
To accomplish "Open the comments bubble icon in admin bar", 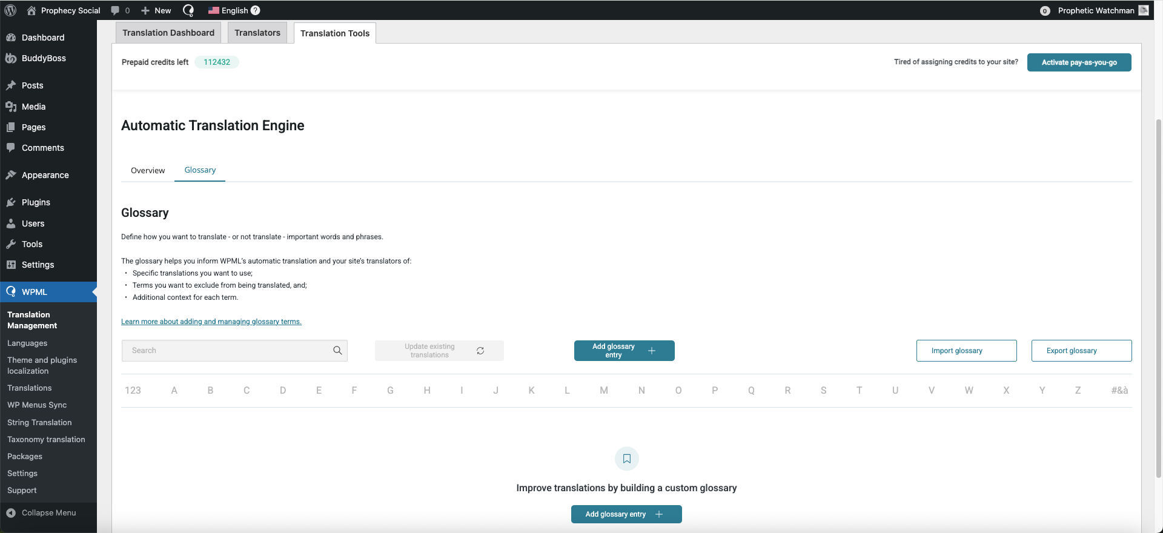I will [x=115, y=10].
